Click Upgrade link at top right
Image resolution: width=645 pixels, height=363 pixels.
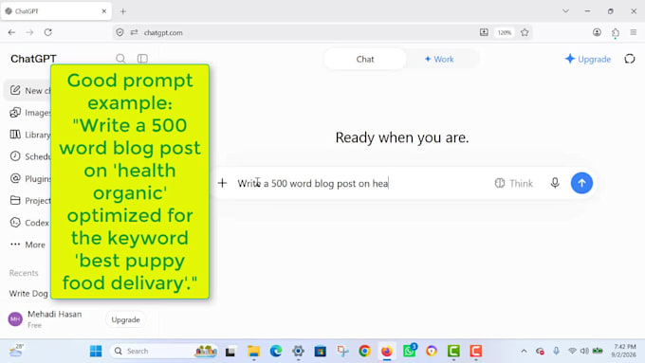tap(588, 59)
